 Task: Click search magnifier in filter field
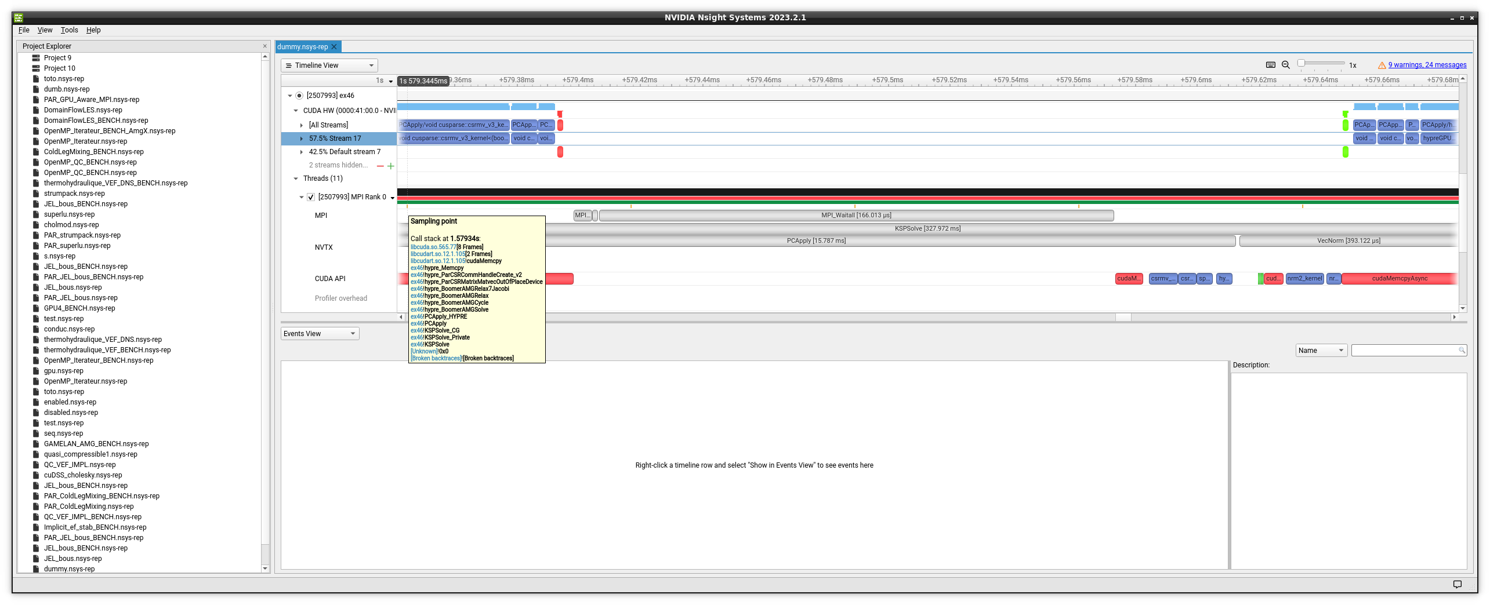click(1462, 350)
